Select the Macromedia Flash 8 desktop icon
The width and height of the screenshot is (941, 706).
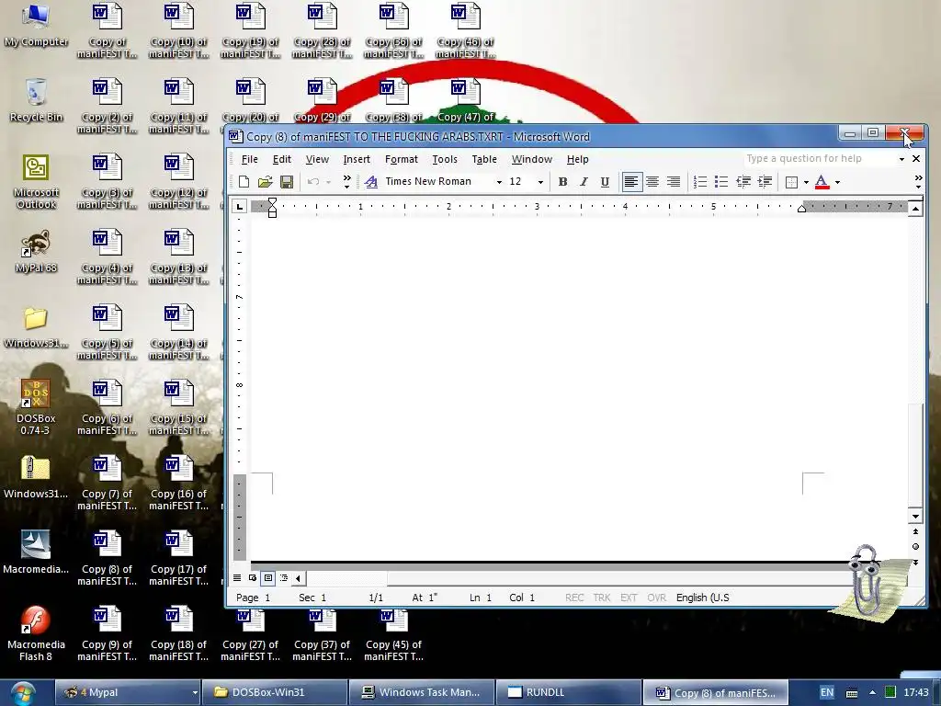pos(36,633)
